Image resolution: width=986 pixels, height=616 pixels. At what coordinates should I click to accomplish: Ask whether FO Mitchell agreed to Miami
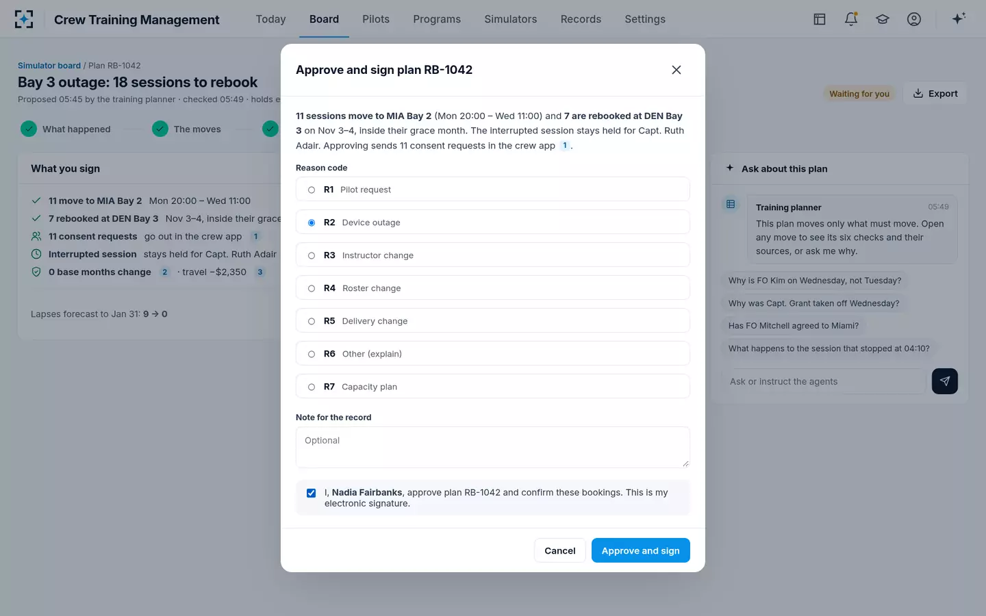(x=794, y=326)
